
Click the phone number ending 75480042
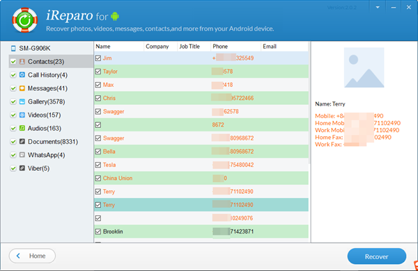click(x=233, y=165)
